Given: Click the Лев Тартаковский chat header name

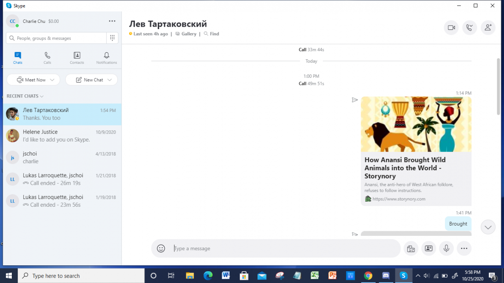Looking at the screenshot, I should (x=168, y=24).
